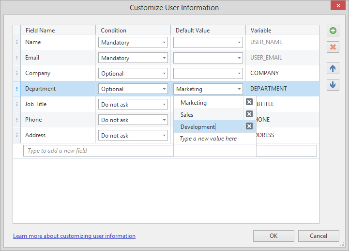Move field down with blue arrow

coord(333,85)
